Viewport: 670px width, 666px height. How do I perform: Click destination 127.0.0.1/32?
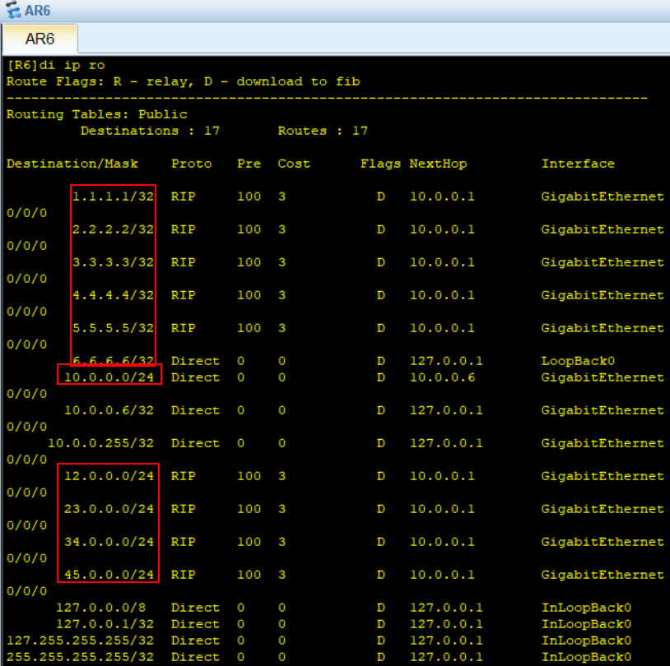click(105, 624)
